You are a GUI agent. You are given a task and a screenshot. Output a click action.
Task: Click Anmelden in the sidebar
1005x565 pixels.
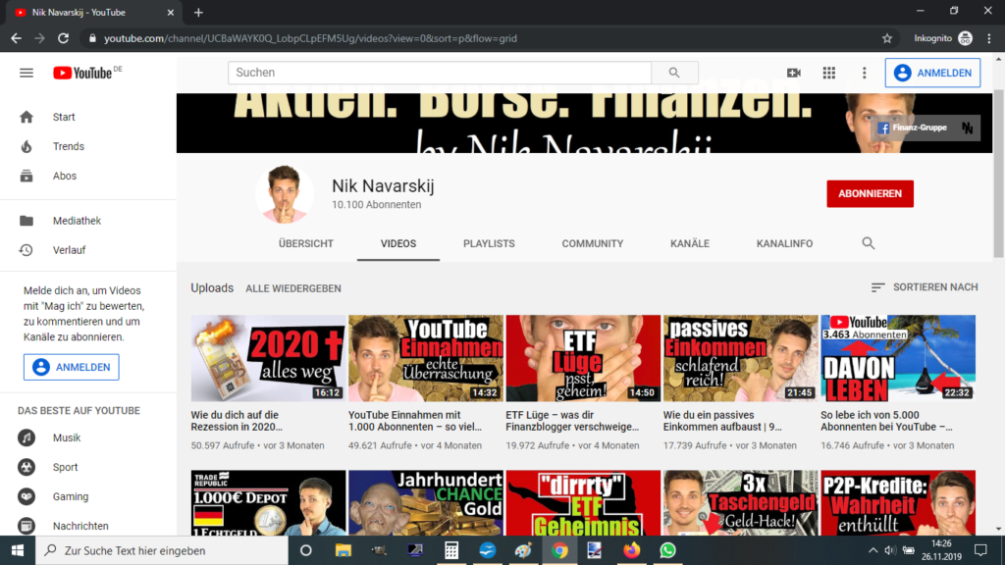pyautogui.click(x=71, y=367)
